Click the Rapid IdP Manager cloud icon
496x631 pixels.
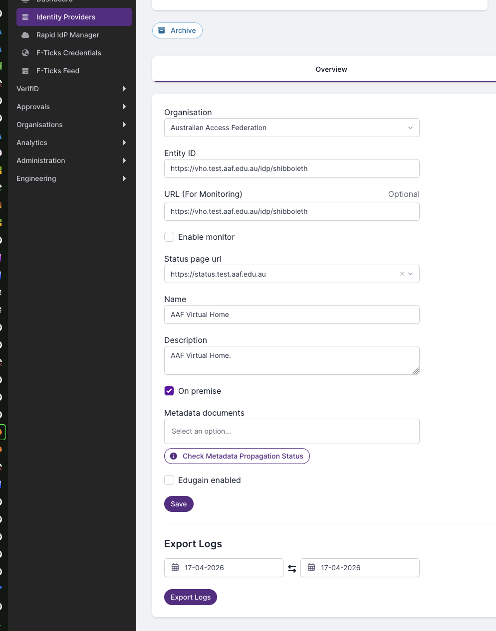click(x=24, y=35)
